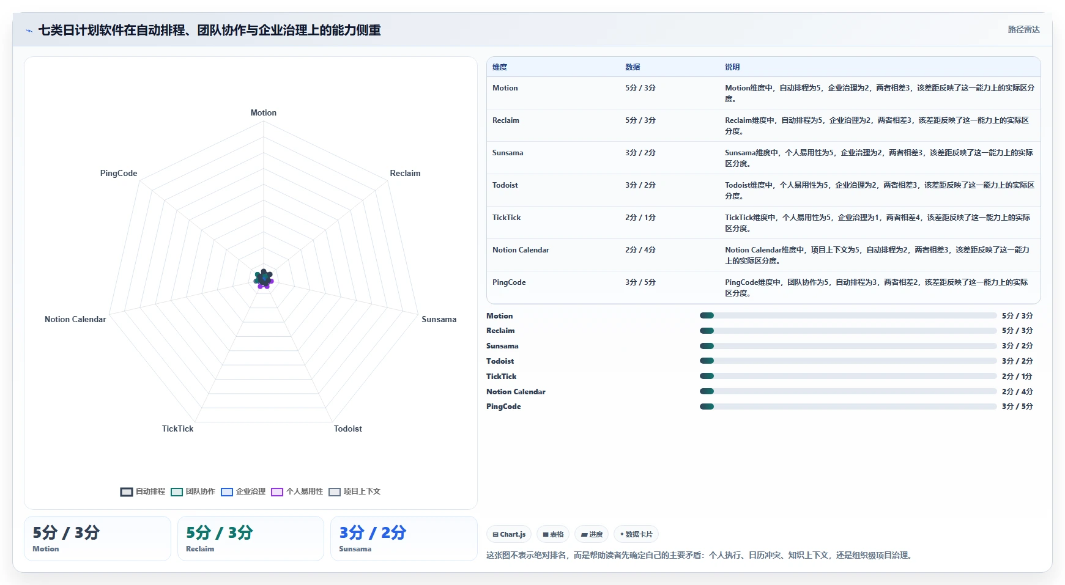Screen dimensions: 1065x585
Task: Select the Motion table row name
Action: pos(505,88)
